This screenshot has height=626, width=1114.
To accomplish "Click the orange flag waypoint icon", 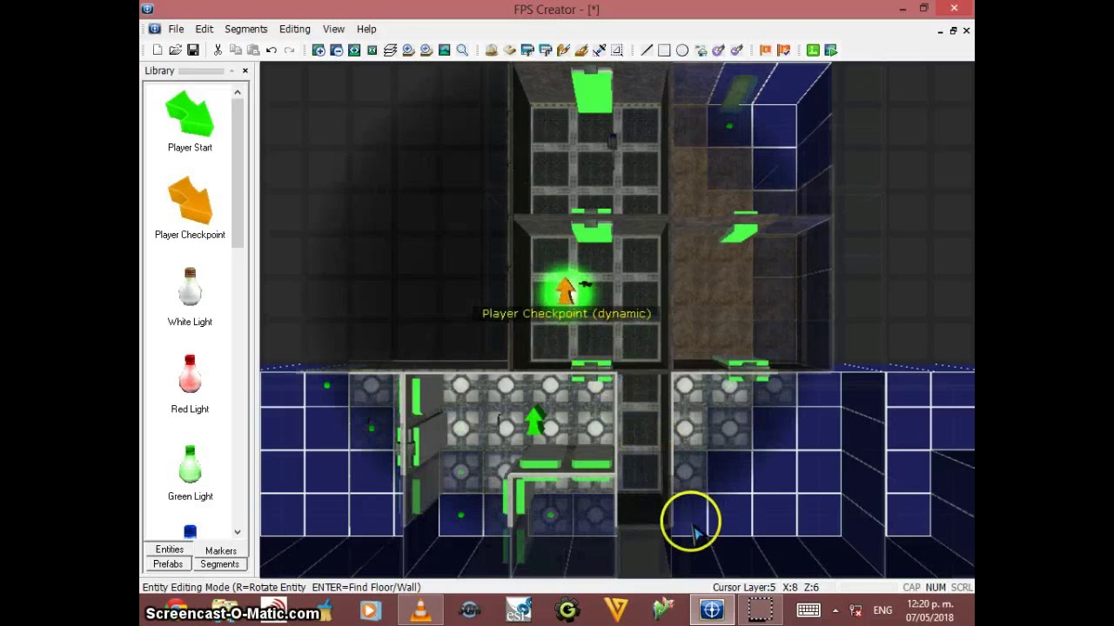I will pos(765,50).
